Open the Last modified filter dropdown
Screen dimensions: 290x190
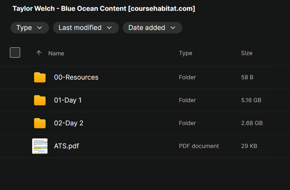[x=86, y=28]
